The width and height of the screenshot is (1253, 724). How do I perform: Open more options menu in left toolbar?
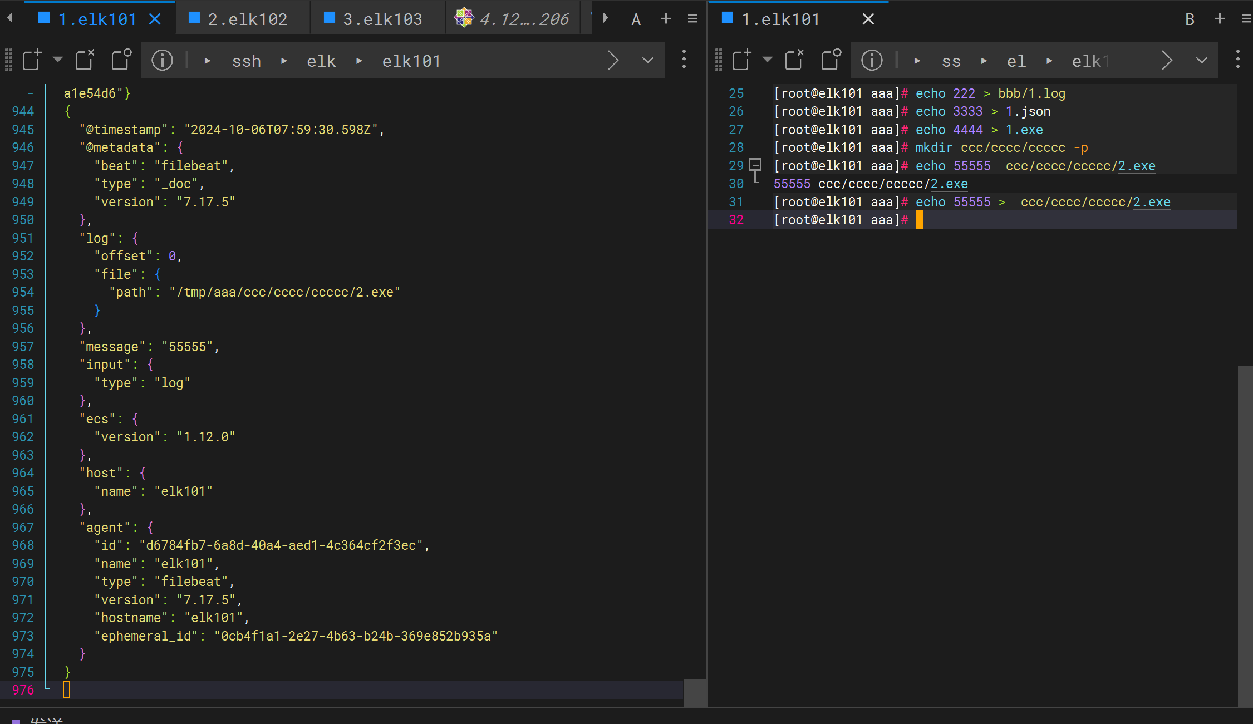point(684,60)
